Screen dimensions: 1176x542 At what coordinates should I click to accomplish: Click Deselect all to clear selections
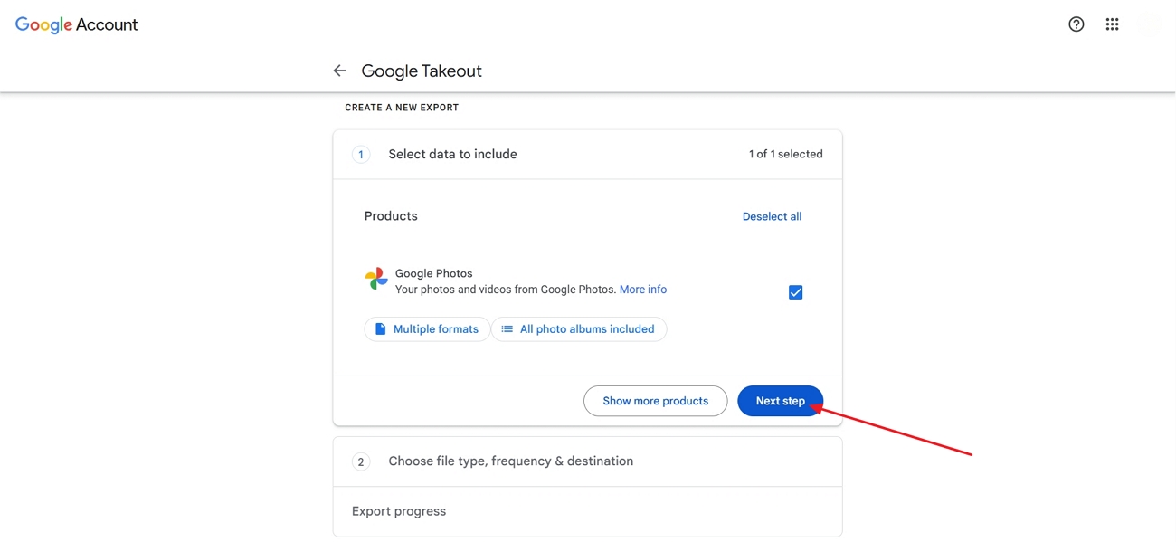point(772,216)
